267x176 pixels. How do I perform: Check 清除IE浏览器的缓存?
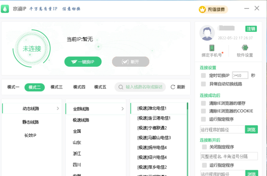pyautogui.click(x=203, y=103)
